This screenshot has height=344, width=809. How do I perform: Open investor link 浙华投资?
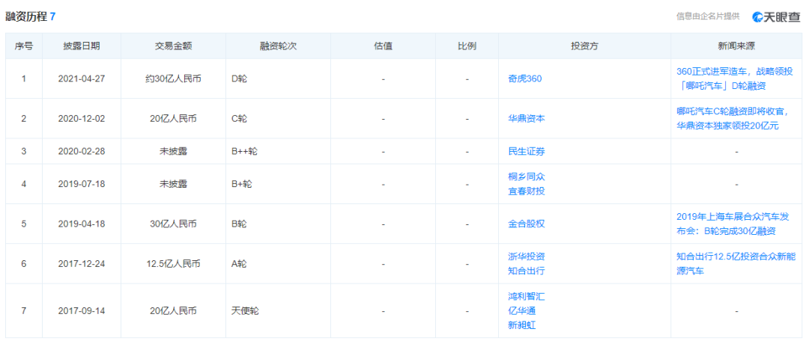pyautogui.click(x=527, y=257)
